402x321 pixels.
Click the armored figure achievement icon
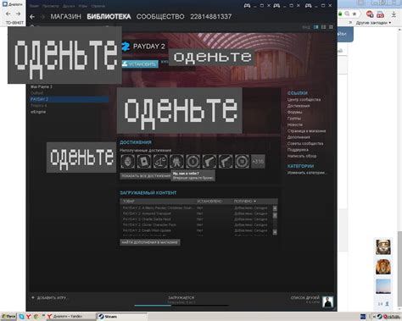[176, 162]
